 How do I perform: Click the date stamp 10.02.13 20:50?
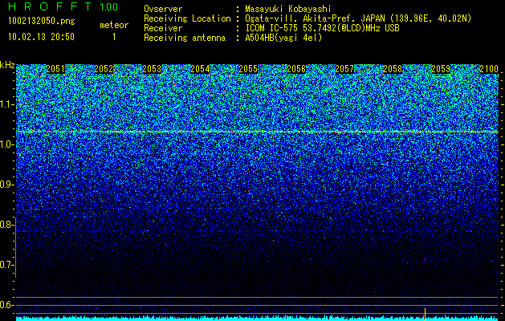click(41, 37)
